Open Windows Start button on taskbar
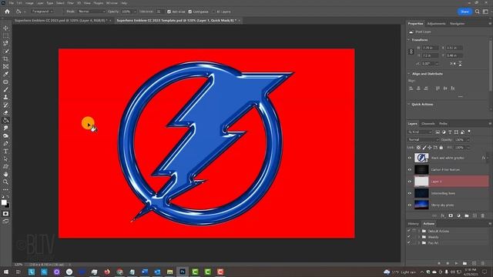 (5, 272)
